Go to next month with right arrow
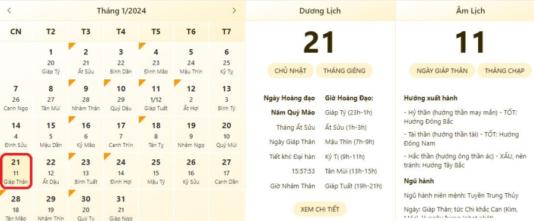Screen dimensions: 534x221 coord(234,11)
